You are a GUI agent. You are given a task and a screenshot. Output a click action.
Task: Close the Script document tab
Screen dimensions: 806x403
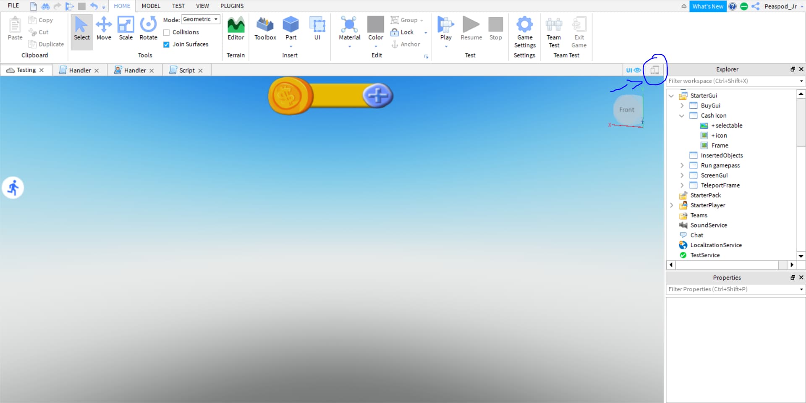click(x=201, y=71)
